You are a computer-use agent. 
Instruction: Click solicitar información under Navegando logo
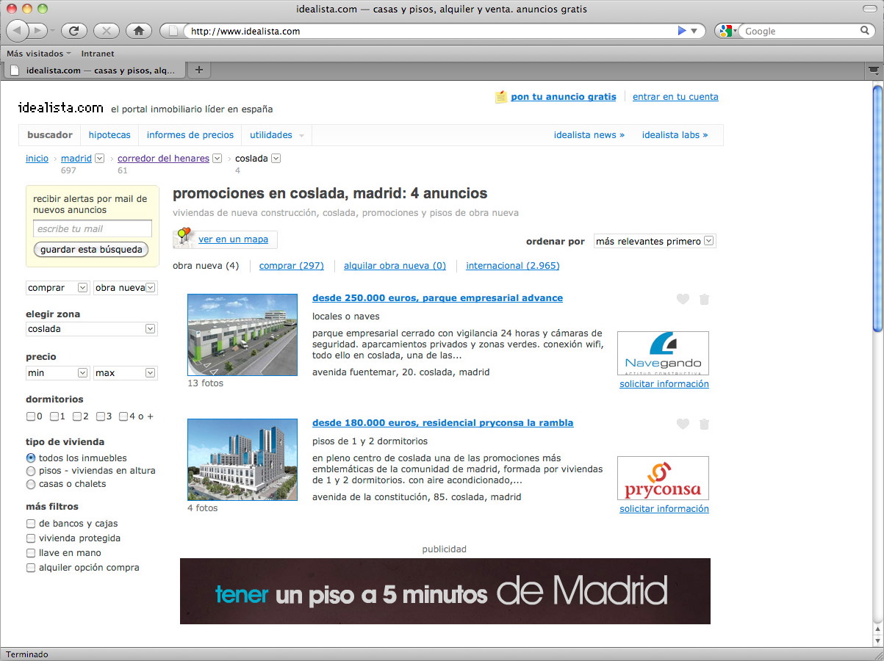(664, 384)
